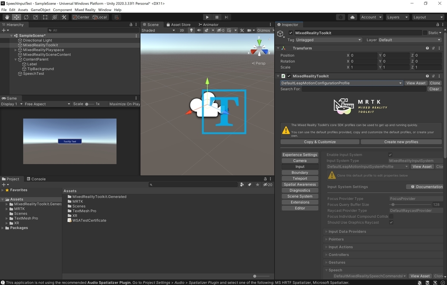Toggle scene lighting bulb icon
Viewport: 447px width, 285px height.
point(192,31)
